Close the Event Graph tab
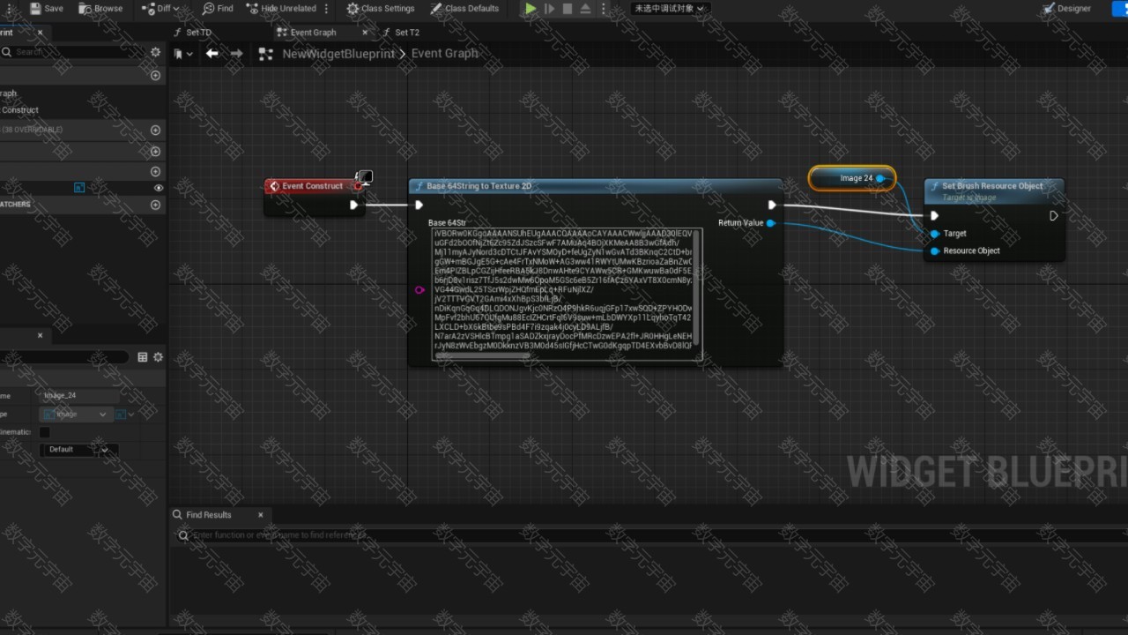This screenshot has width=1128, height=635. [x=367, y=32]
